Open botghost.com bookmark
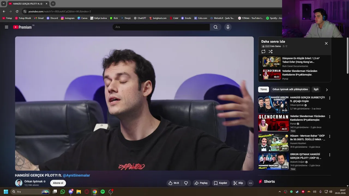 click(x=158, y=18)
